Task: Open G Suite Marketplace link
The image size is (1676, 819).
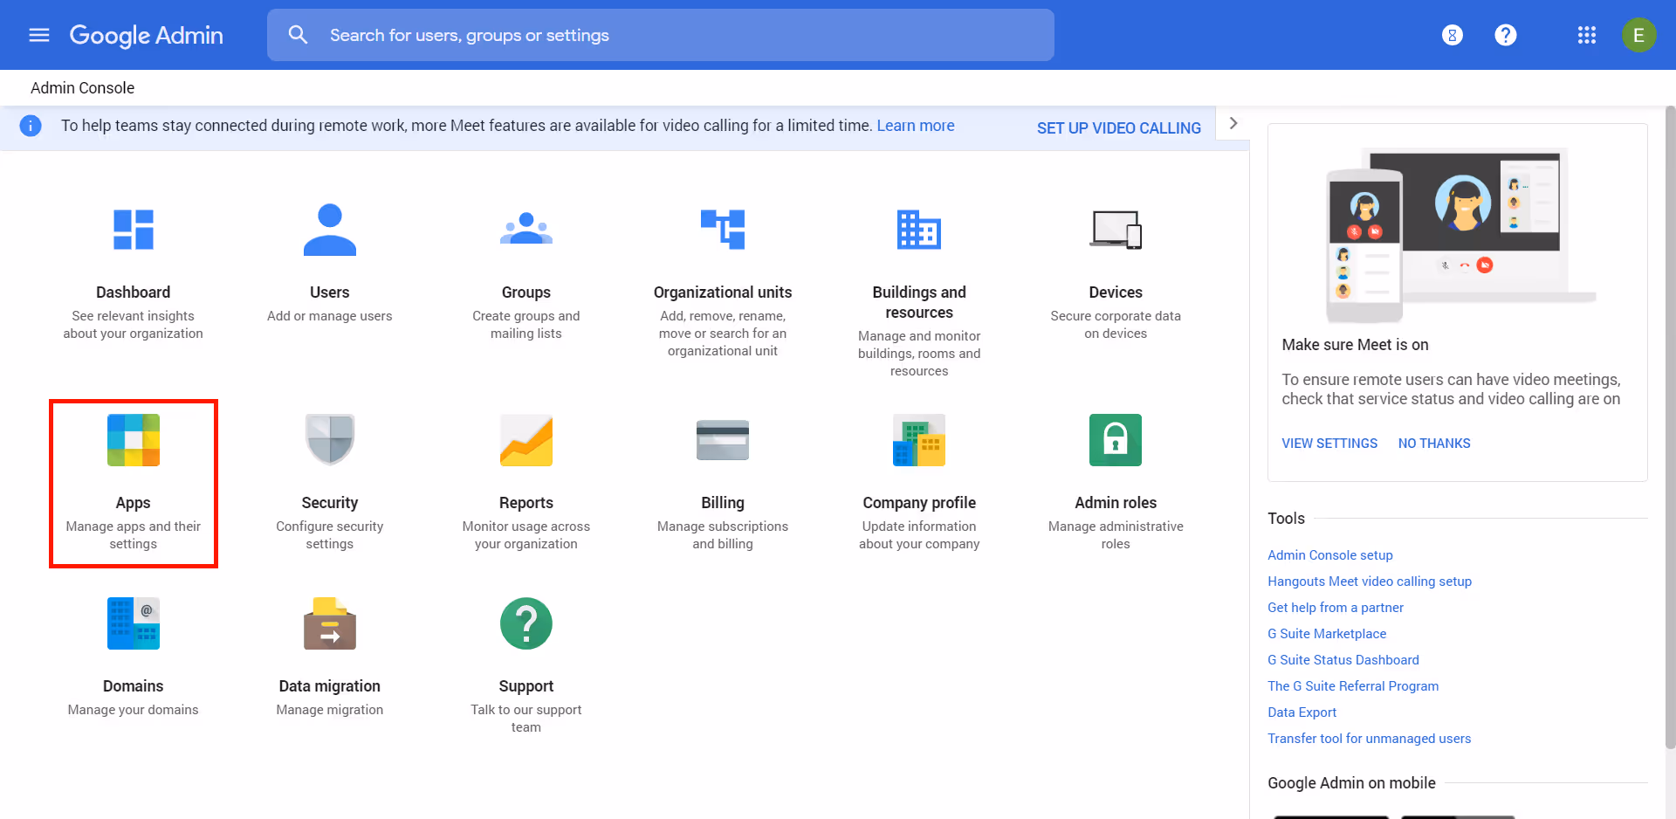Action: pos(1327,634)
